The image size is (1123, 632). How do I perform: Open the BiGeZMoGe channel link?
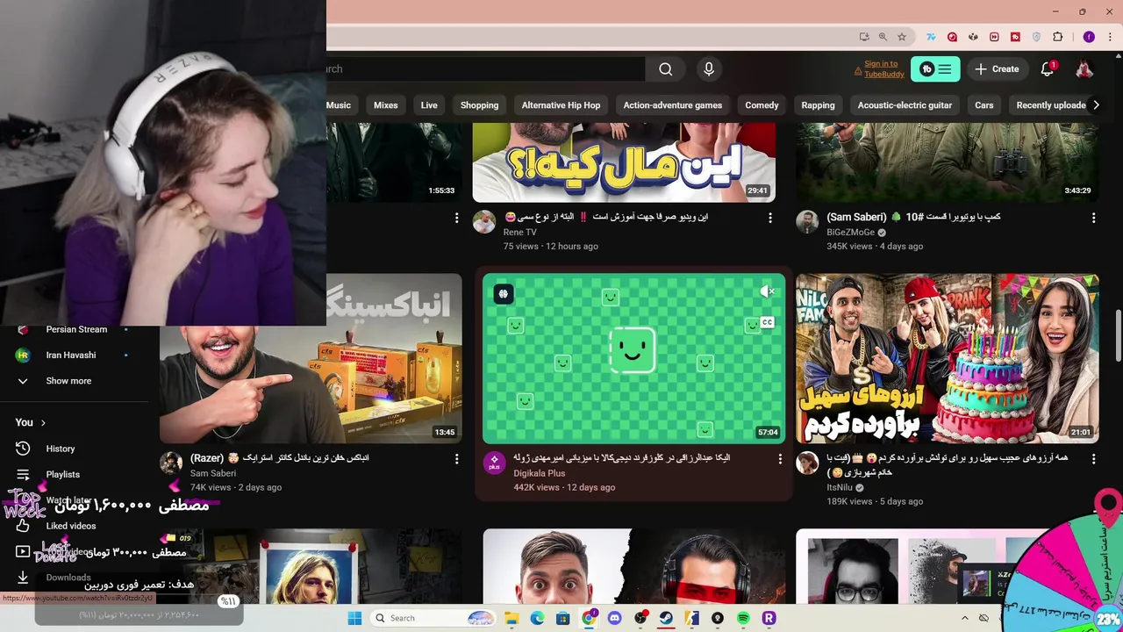[x=852, y=233]
